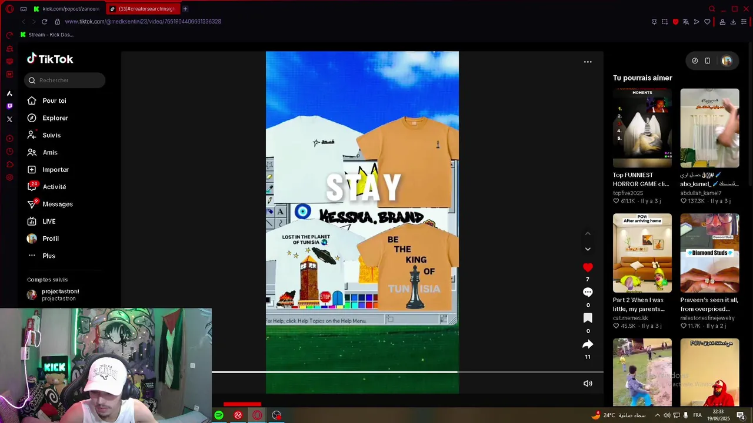Toggle the bookmark save icon

tap(588, 318)
